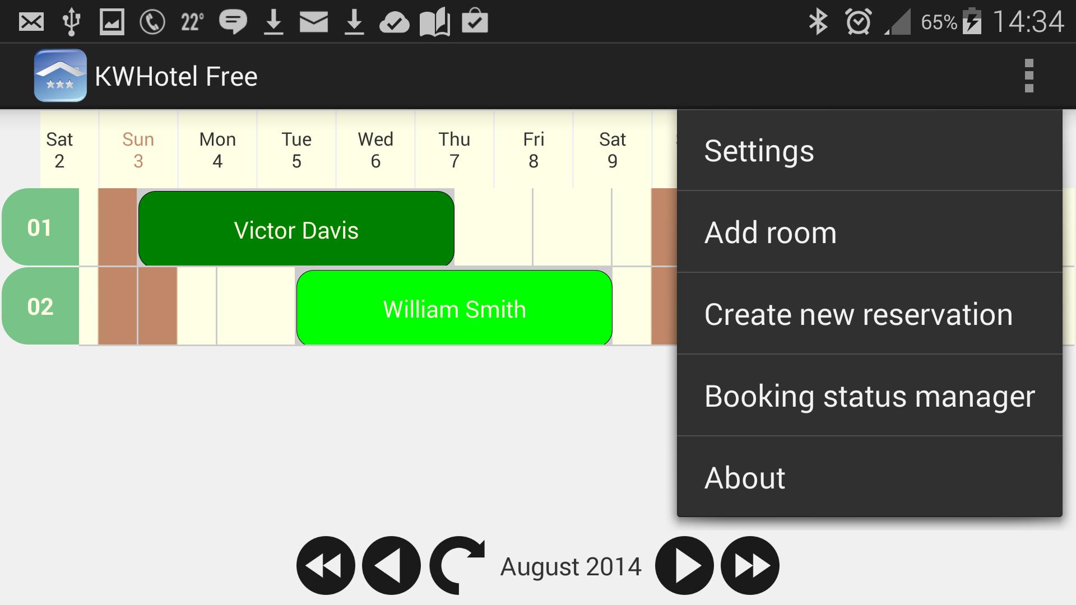This screenshot has width=1076, height=605.
Task: Open Settings from the menu
Action: pyautogui.click(x=870, y=151)
